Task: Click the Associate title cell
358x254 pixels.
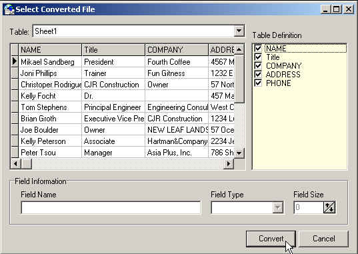Action: click(x=113, y=141)
